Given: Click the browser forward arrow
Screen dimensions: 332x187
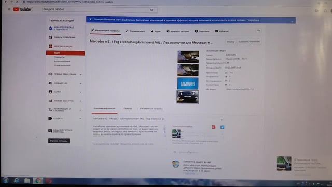Looking at the screenshot, I should (x=11, y=2).
